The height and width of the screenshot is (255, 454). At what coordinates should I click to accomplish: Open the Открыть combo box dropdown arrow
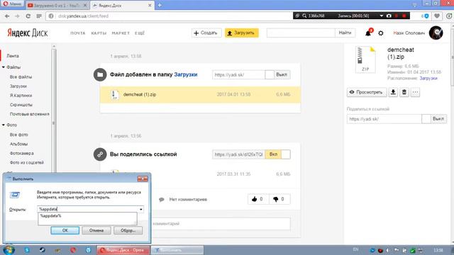140,209
